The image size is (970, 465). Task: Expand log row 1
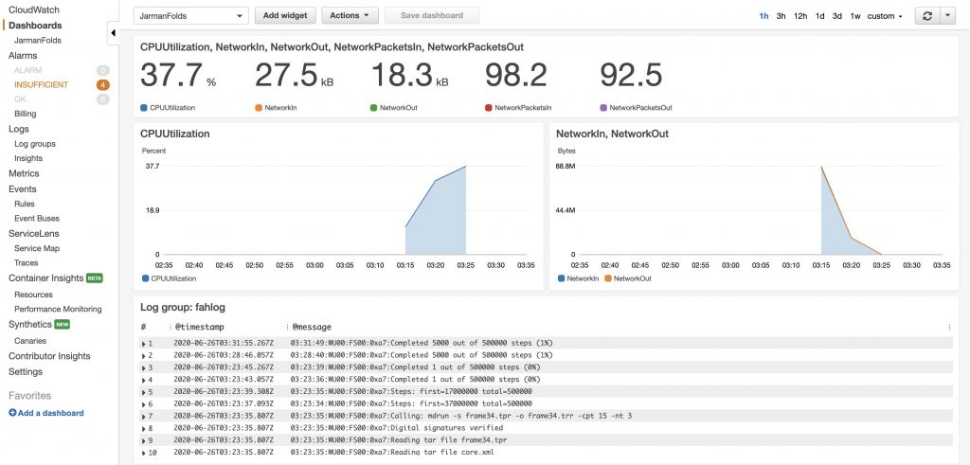tap(144, 343)
